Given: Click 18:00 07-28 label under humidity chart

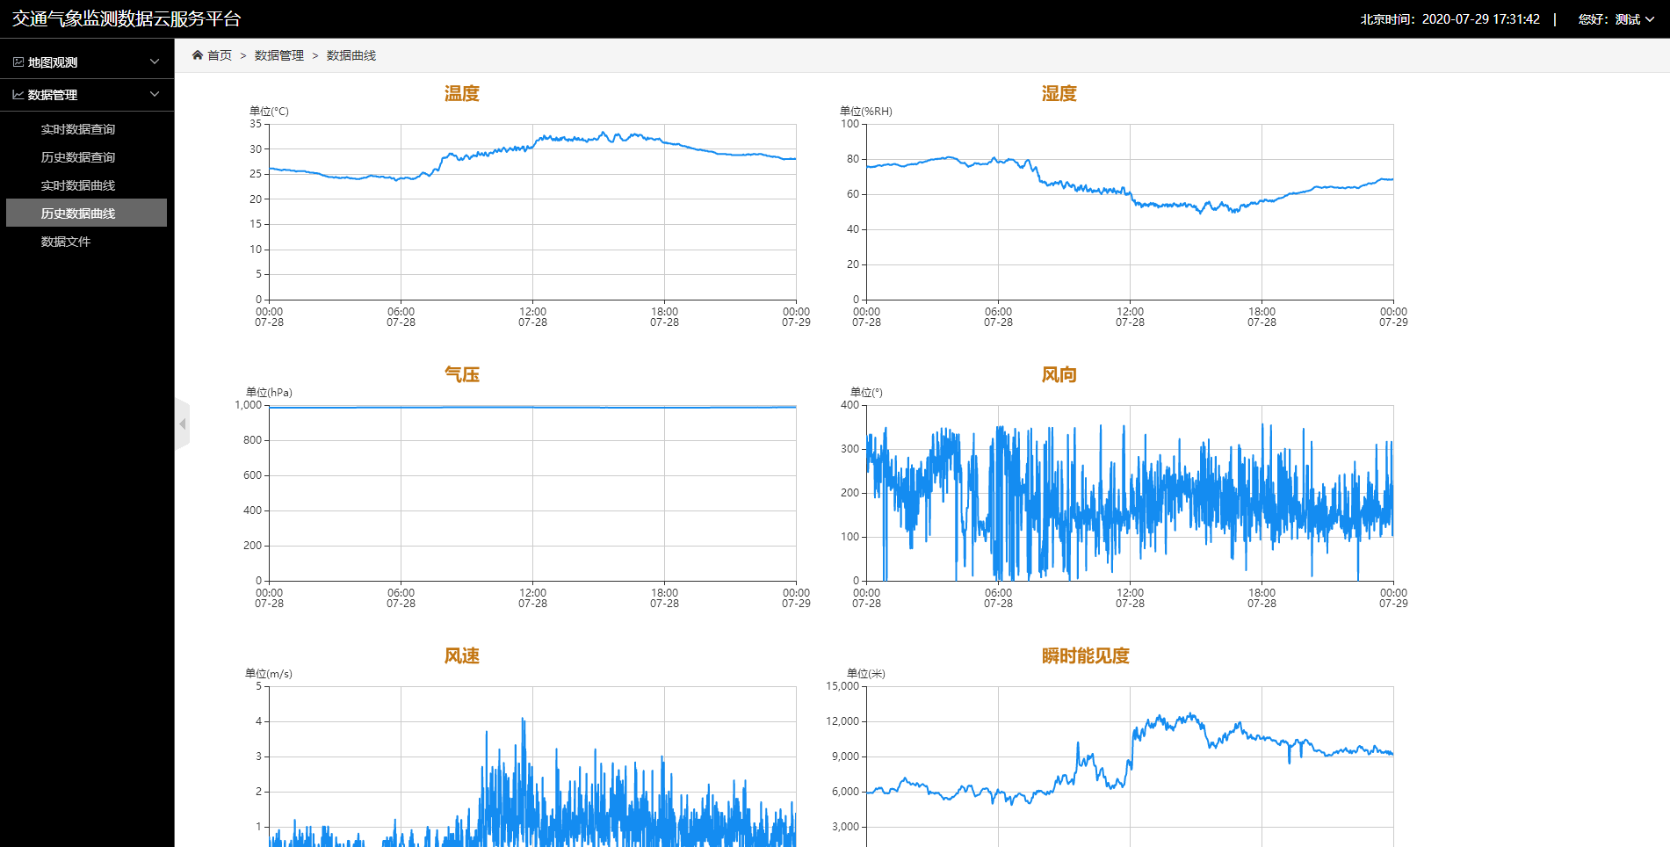Looking at the screenshot, I should coord(1262,317).
